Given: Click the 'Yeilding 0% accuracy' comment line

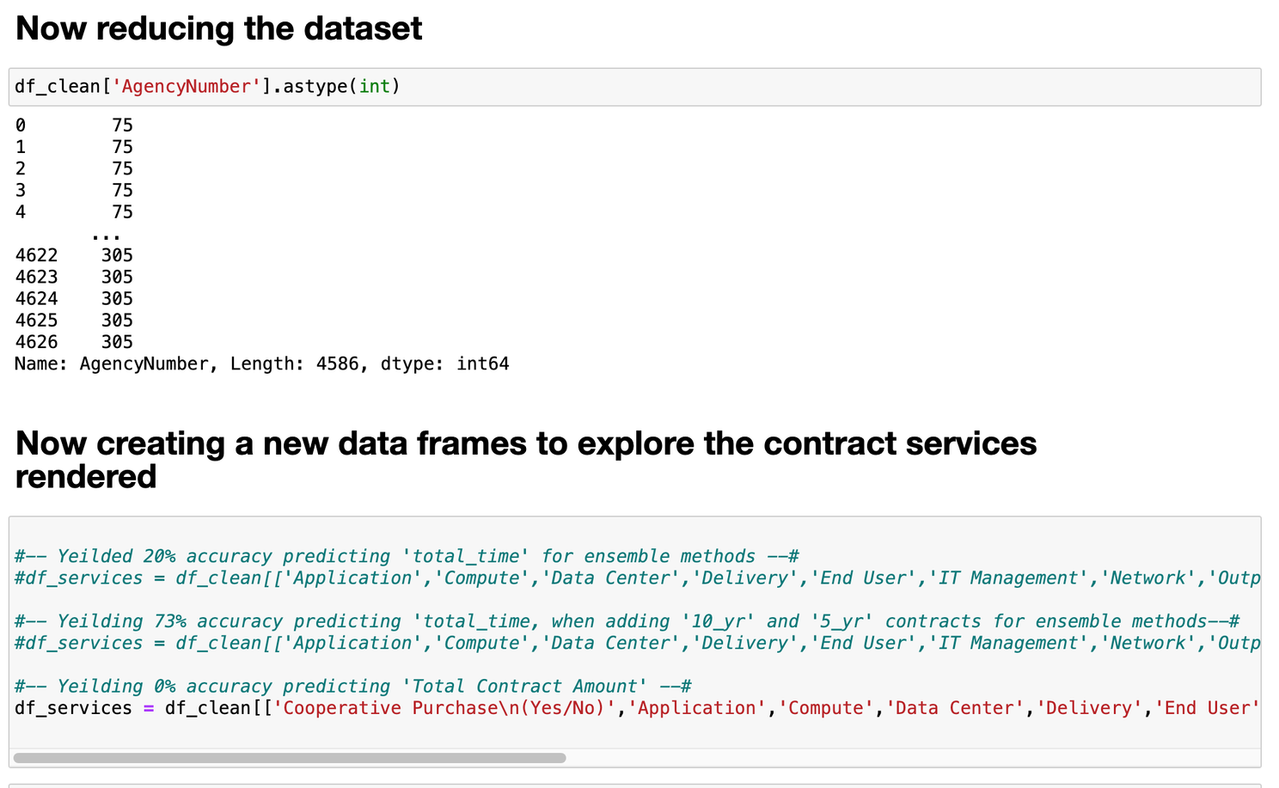Looking at the screenshot, I should click(352, 687).
